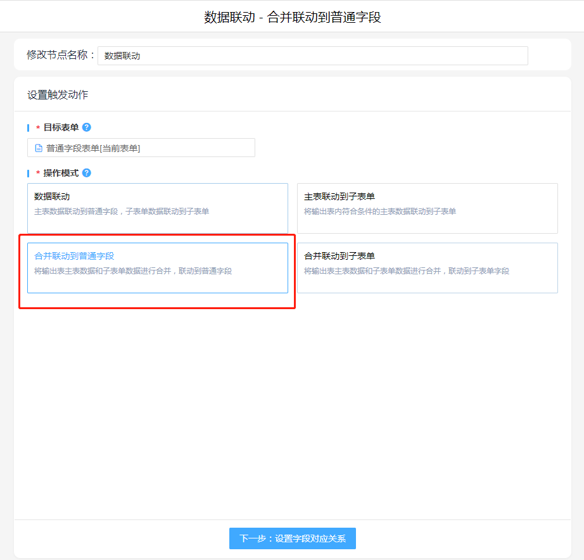This screenshot has width=584, height=560.
Task: Click the 设置触发动作 section header
Action: (x=58, y=95)
